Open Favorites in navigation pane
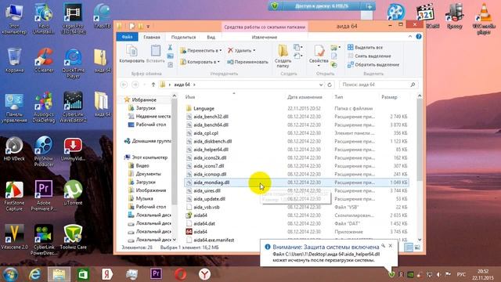 [x=144, y=99]
